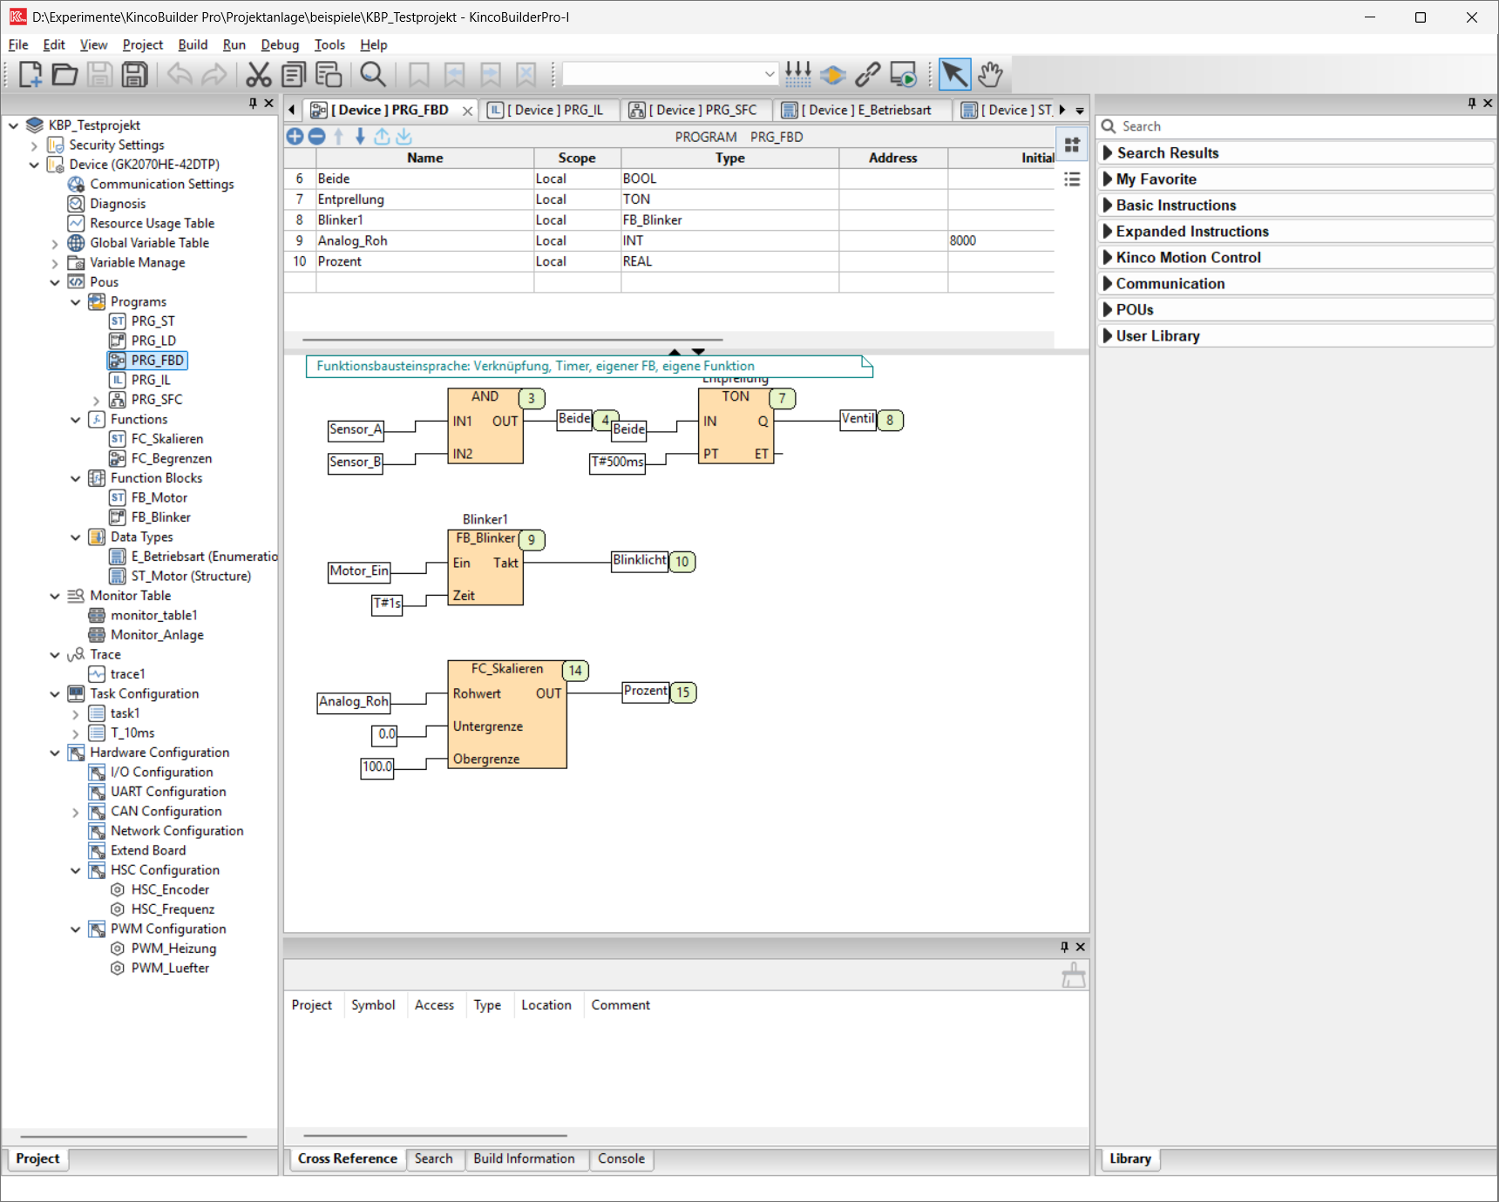
Task: Collapse the Programs tree node
Action: (76, 302)
